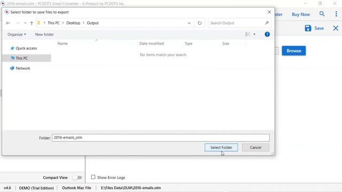
Task: Sort by Type column
Action: [189, 43]
